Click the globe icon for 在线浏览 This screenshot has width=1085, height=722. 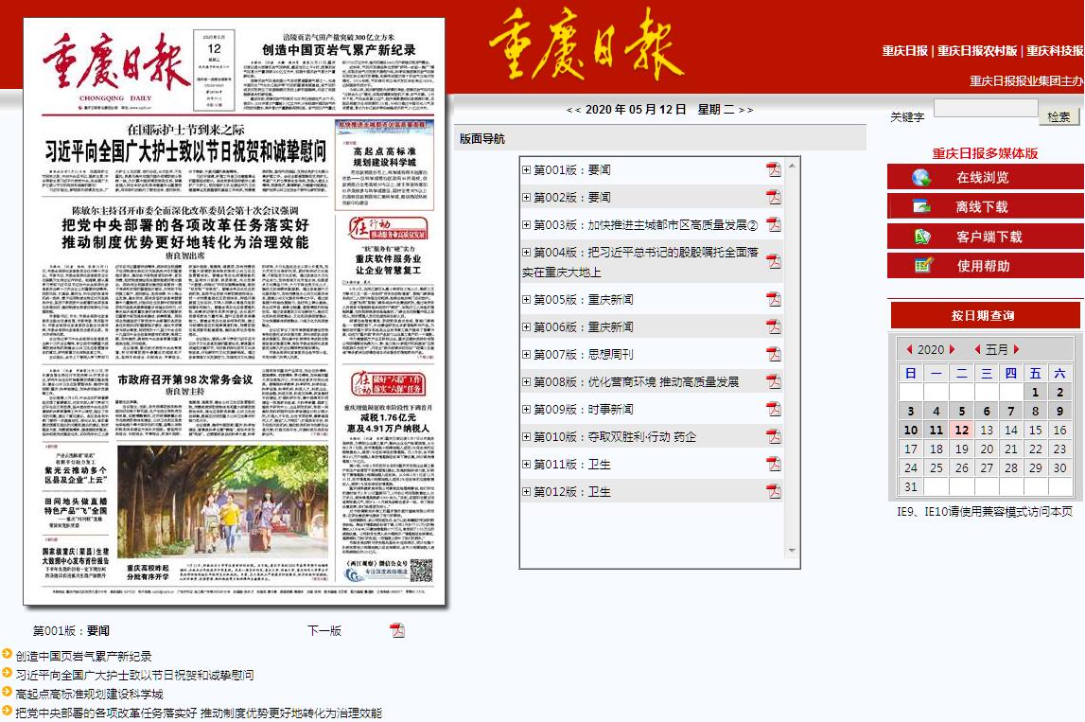pyautogui.click(x=921, y=178)
